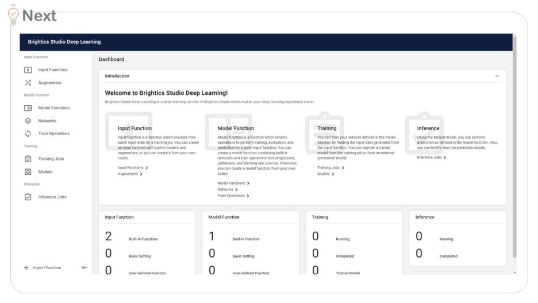This screenshot has width=538, height=303.
Task: Click the Brightics Studio Deep Learning title
Action: tap(64, 42)
